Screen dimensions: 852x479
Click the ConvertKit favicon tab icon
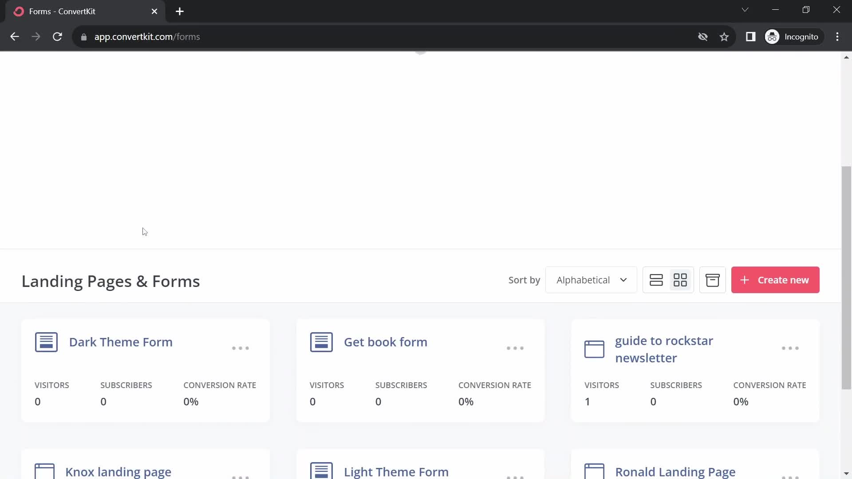click(x=19, y=11)
